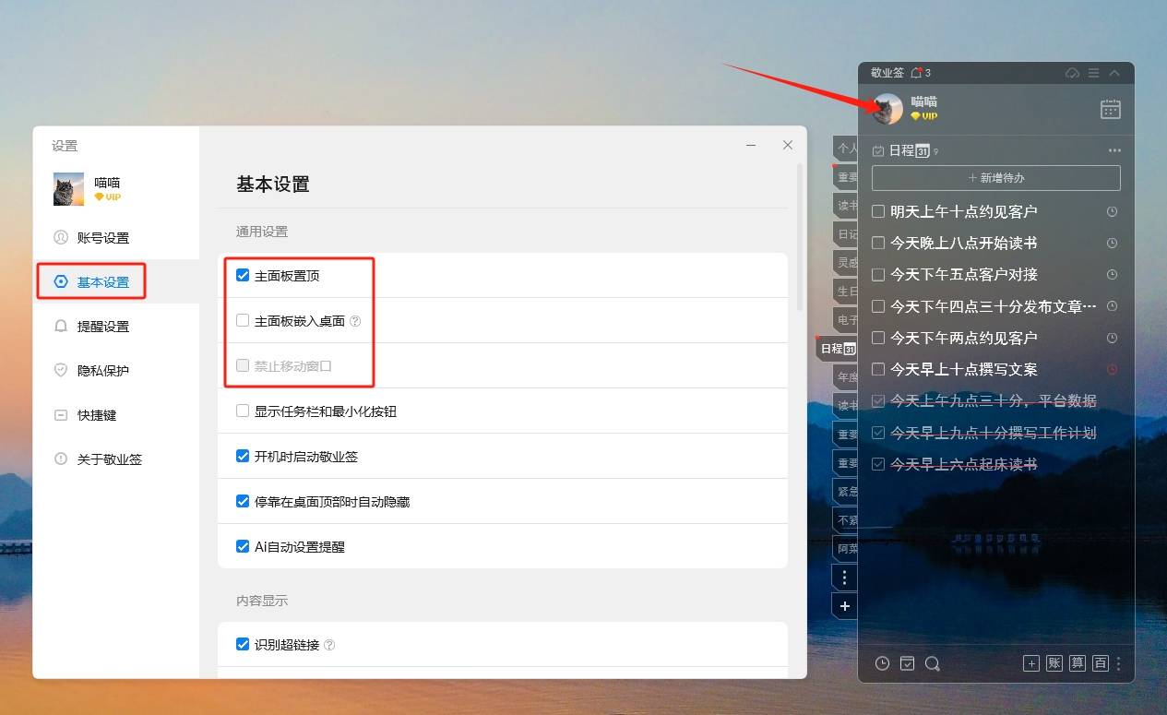Enable 主面板嵌入桌面 option

(x=243, y=320)
